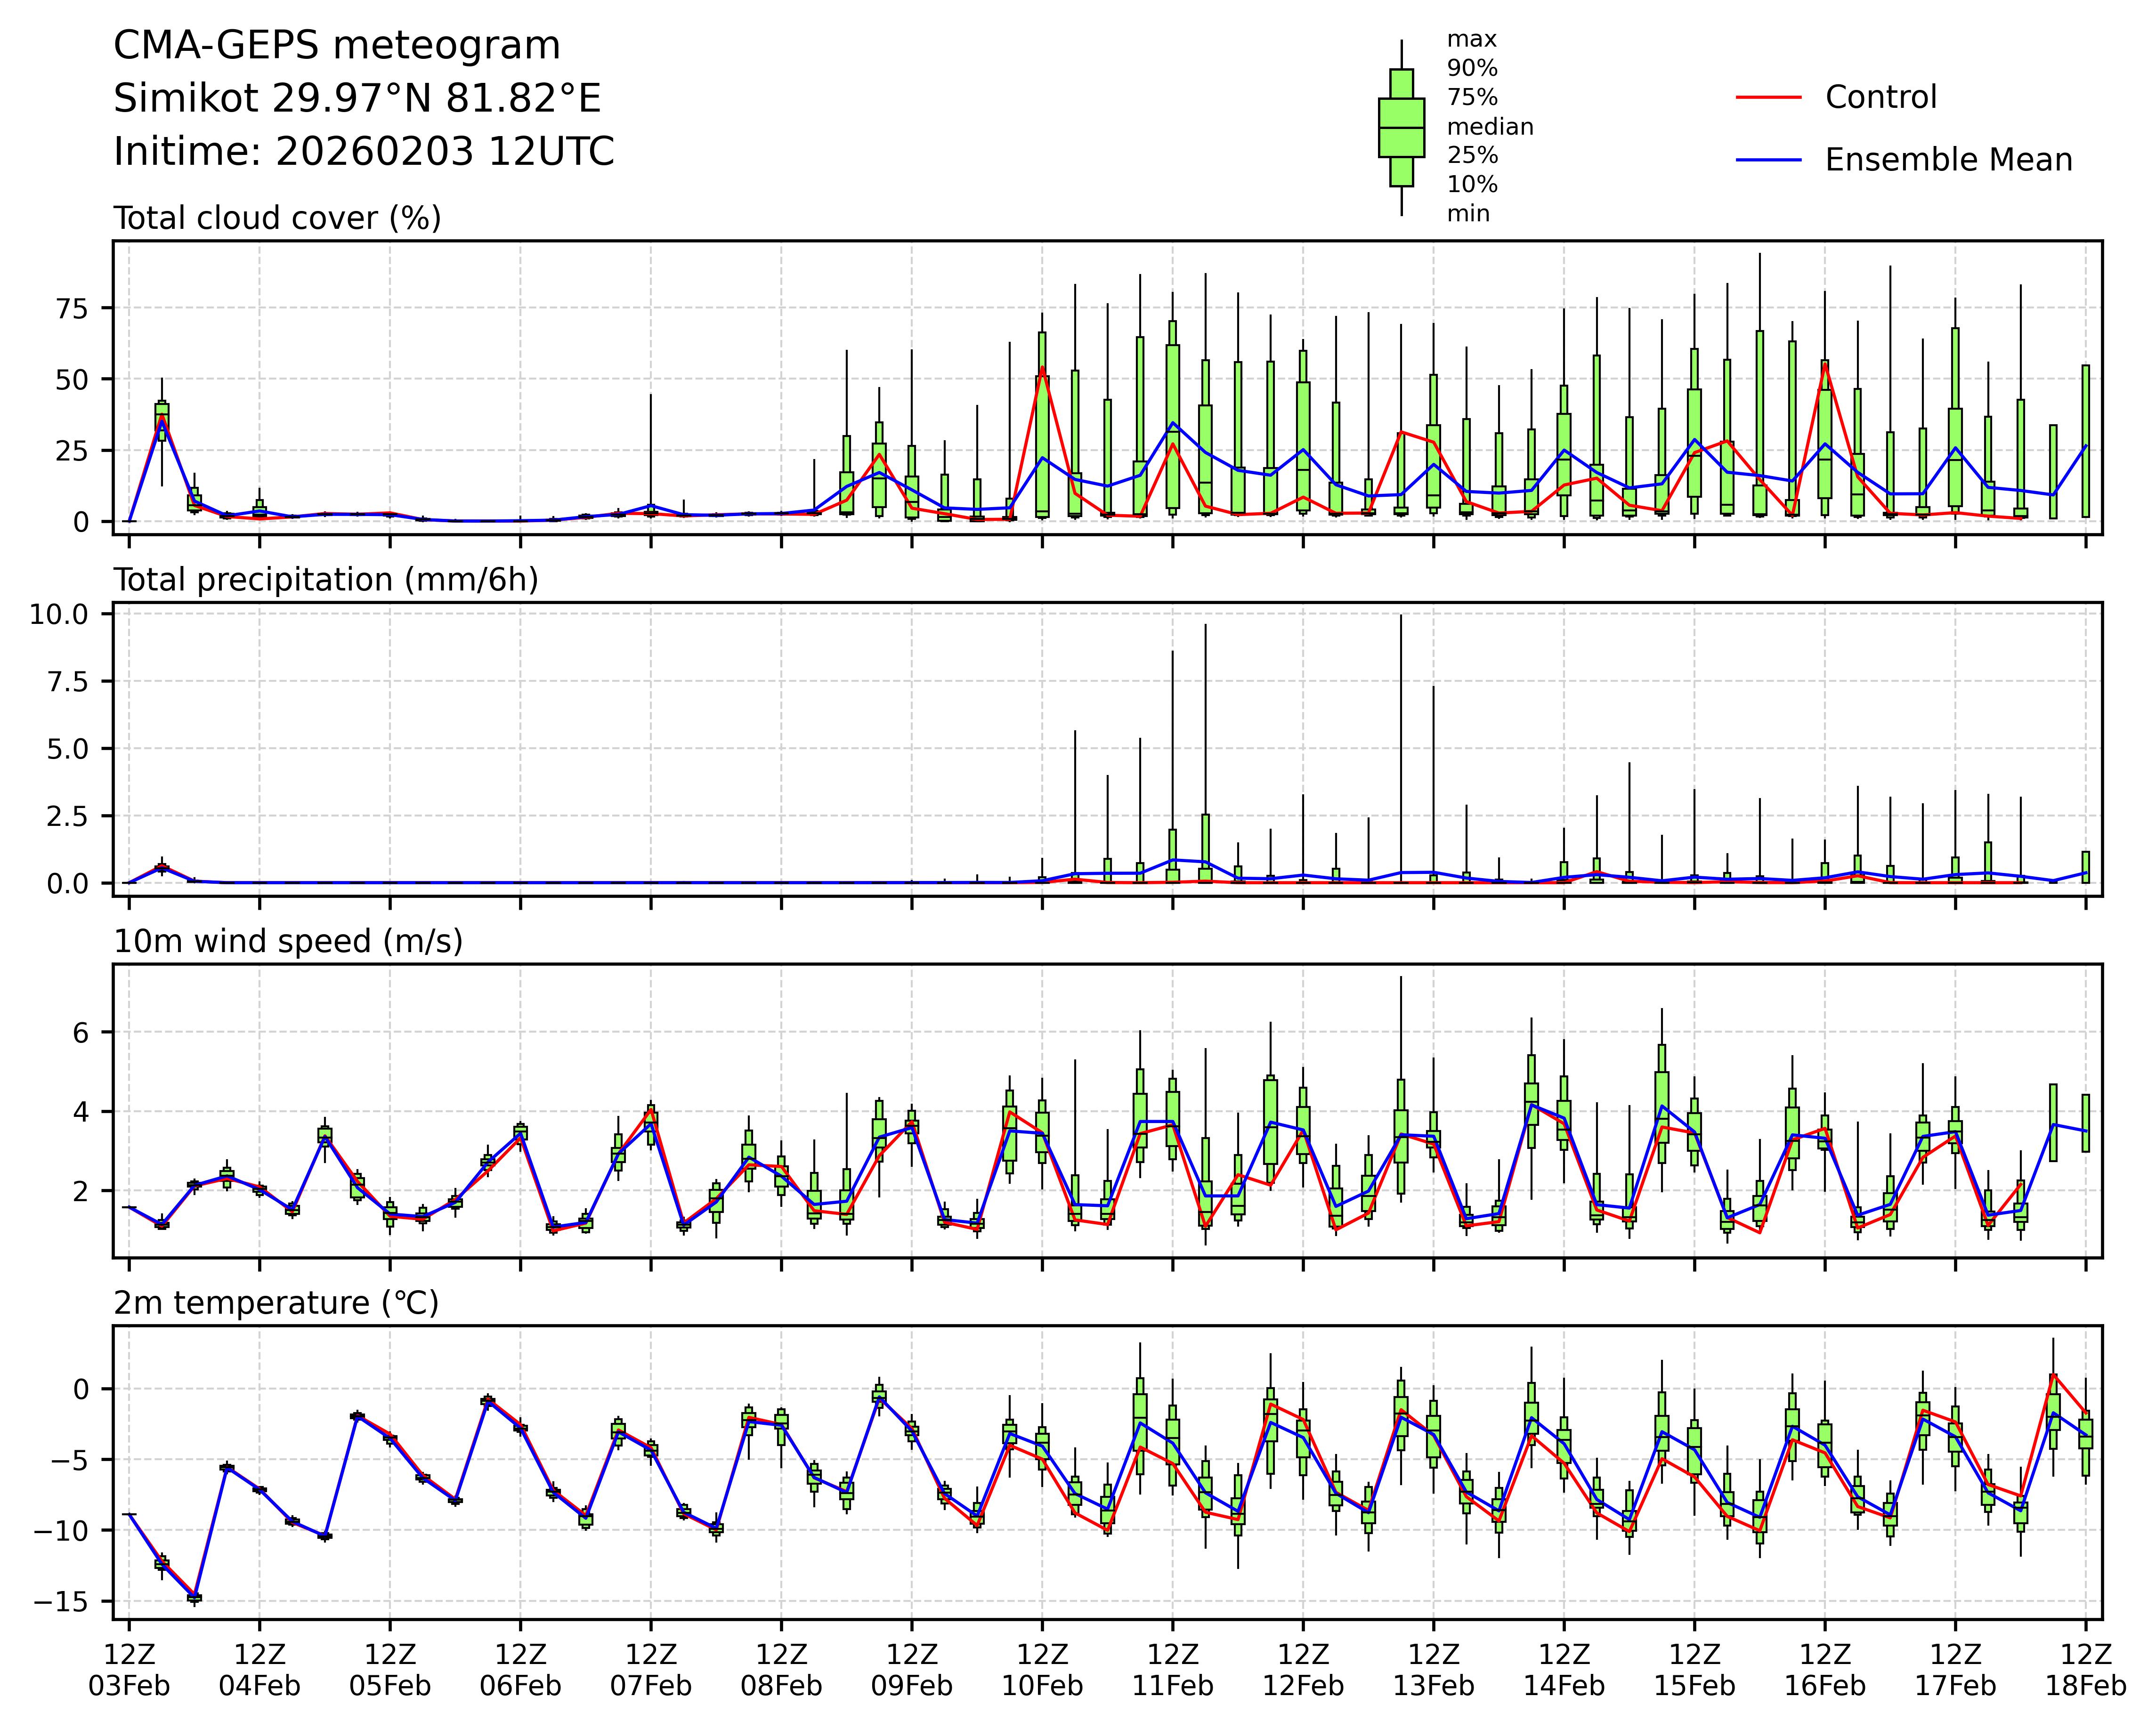2156x1729 pixels.
Task: Click the 'max' label in boxplot legend
Action: 1472,40
